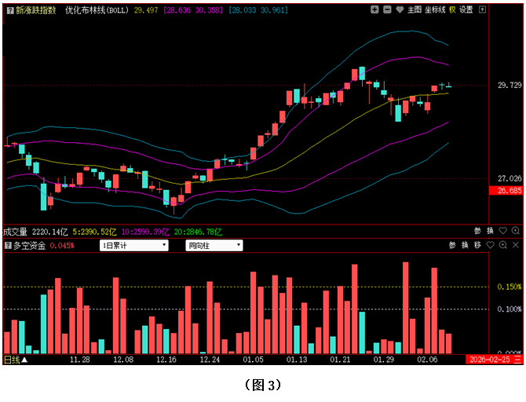Open the menu icon beside the 2026-02-25 date
This screenshot has width=526, height=402.
[x=515, y=360]
